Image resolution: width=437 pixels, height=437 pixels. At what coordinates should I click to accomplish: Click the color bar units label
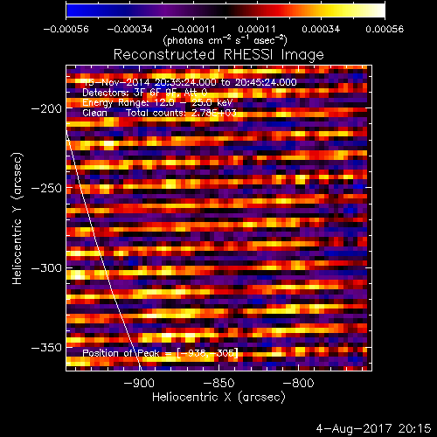click(x=225, y=40)
